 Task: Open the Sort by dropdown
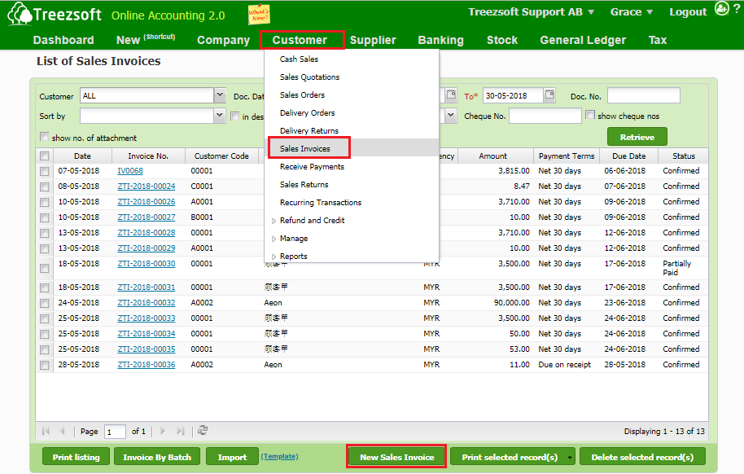tap(219, 116)
